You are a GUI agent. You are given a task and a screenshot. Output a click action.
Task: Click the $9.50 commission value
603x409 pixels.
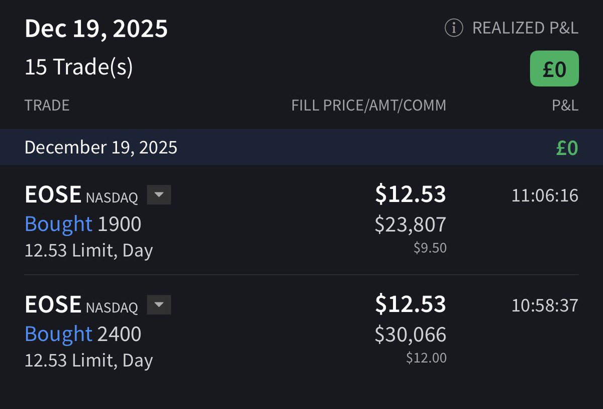tap(430, 248)
